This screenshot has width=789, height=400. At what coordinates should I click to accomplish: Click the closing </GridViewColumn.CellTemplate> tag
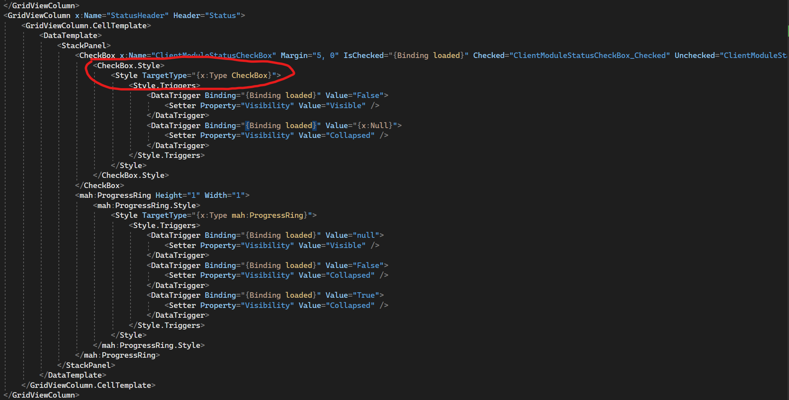89,385
